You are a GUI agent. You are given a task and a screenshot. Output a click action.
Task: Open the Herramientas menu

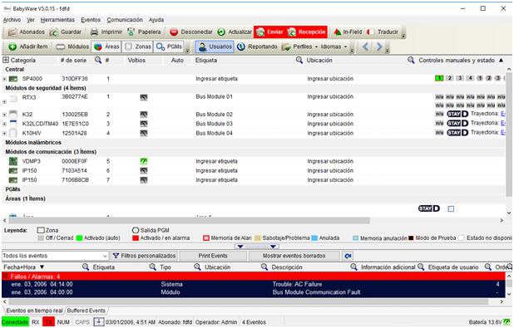point(57,20)
